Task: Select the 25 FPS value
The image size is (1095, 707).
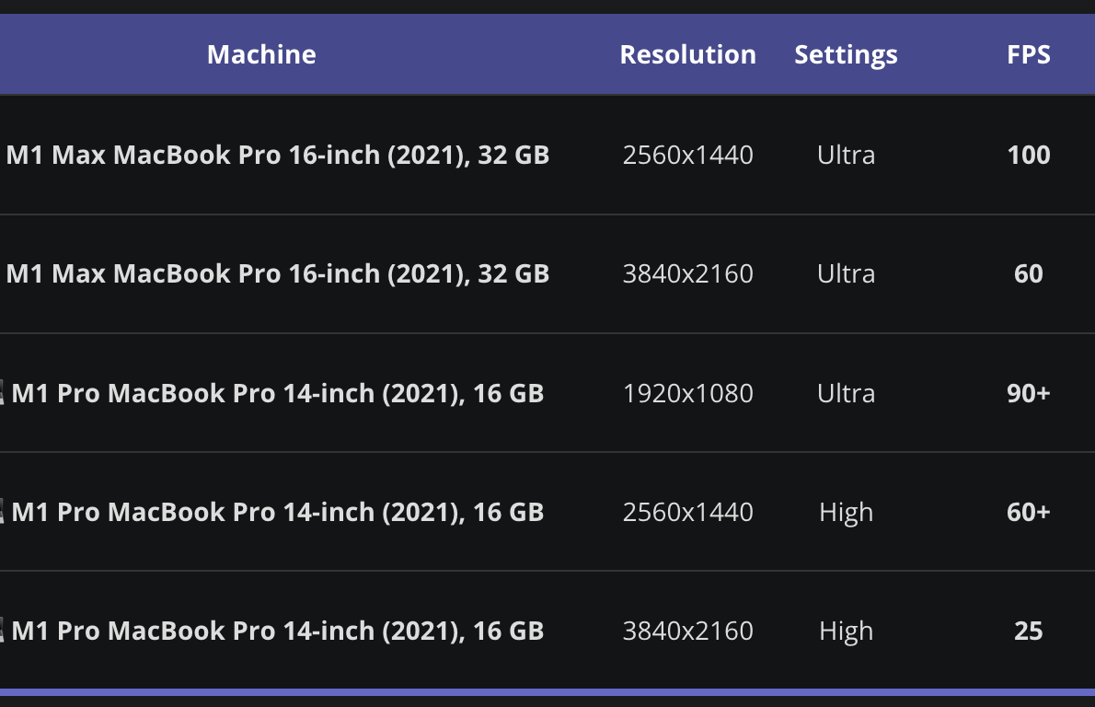Action: pyautogui.click(x=1028, y=631)
